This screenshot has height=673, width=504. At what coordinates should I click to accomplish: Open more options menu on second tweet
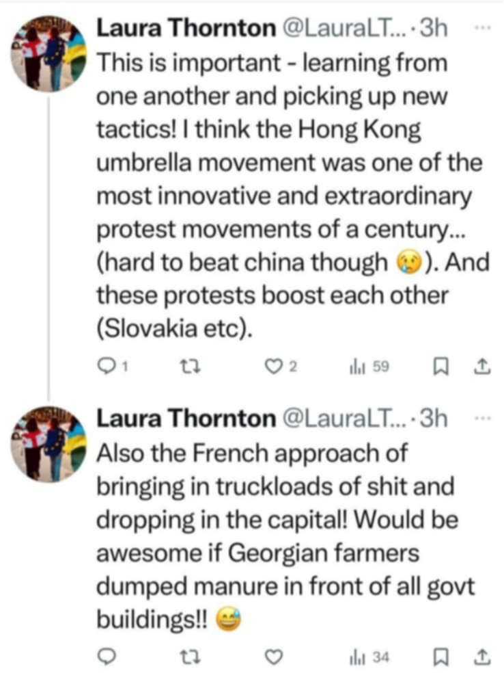pos(481,419)
